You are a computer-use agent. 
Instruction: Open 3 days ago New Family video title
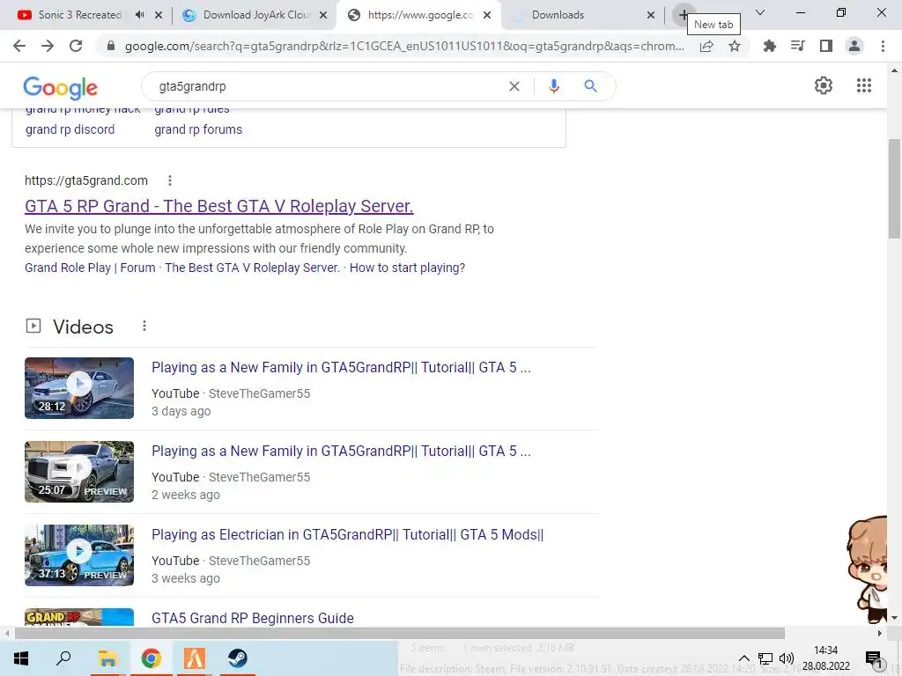point(341,367)
